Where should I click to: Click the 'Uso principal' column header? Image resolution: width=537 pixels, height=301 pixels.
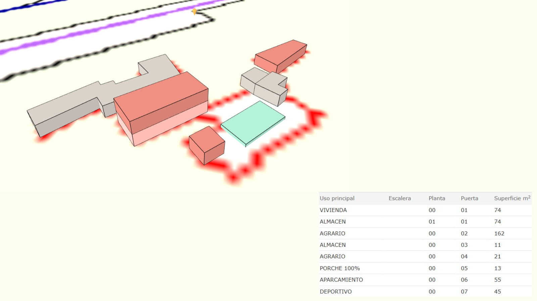337,198
